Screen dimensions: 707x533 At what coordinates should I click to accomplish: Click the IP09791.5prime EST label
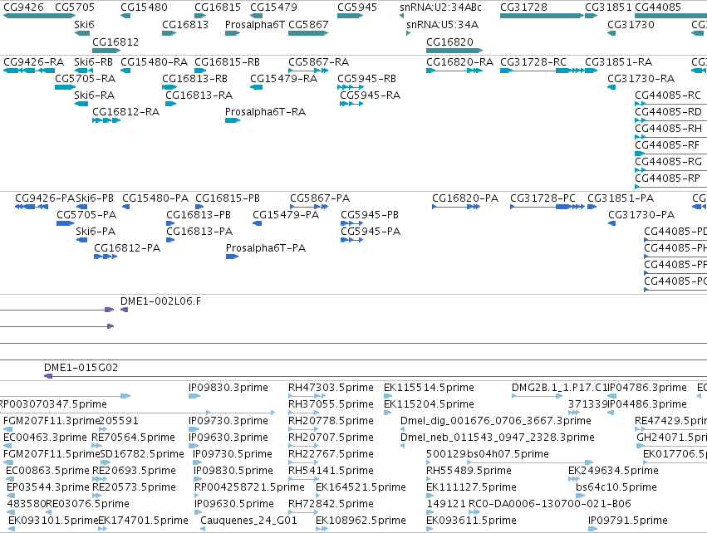[x=627, y=521]
